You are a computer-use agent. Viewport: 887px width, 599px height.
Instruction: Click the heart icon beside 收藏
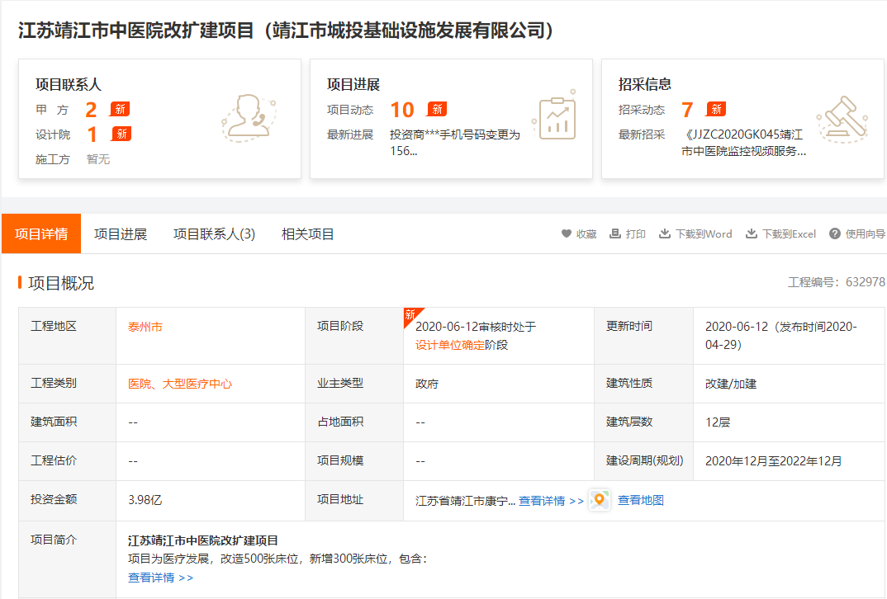[567, 233]
